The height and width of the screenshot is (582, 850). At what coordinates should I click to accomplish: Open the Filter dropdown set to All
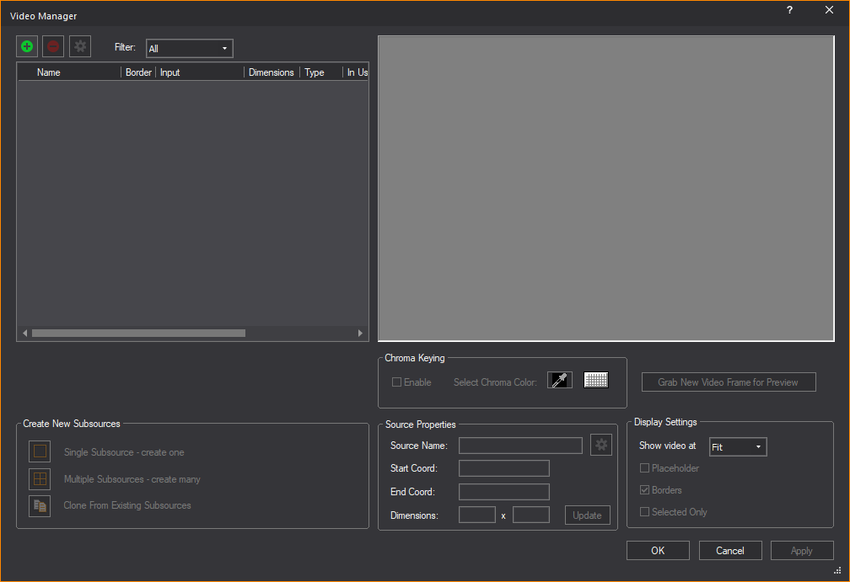(x=190, y=49)
